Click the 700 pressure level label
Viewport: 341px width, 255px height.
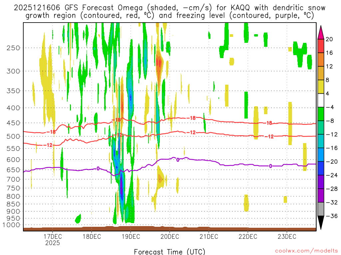[13, 179]
